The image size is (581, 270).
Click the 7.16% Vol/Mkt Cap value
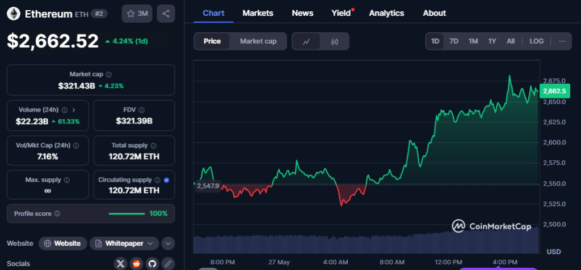(48, 156)
